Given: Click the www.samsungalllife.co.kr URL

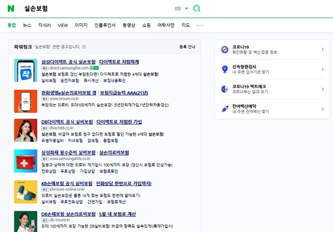Looking at the screenshot, I should tap(70, 159).
